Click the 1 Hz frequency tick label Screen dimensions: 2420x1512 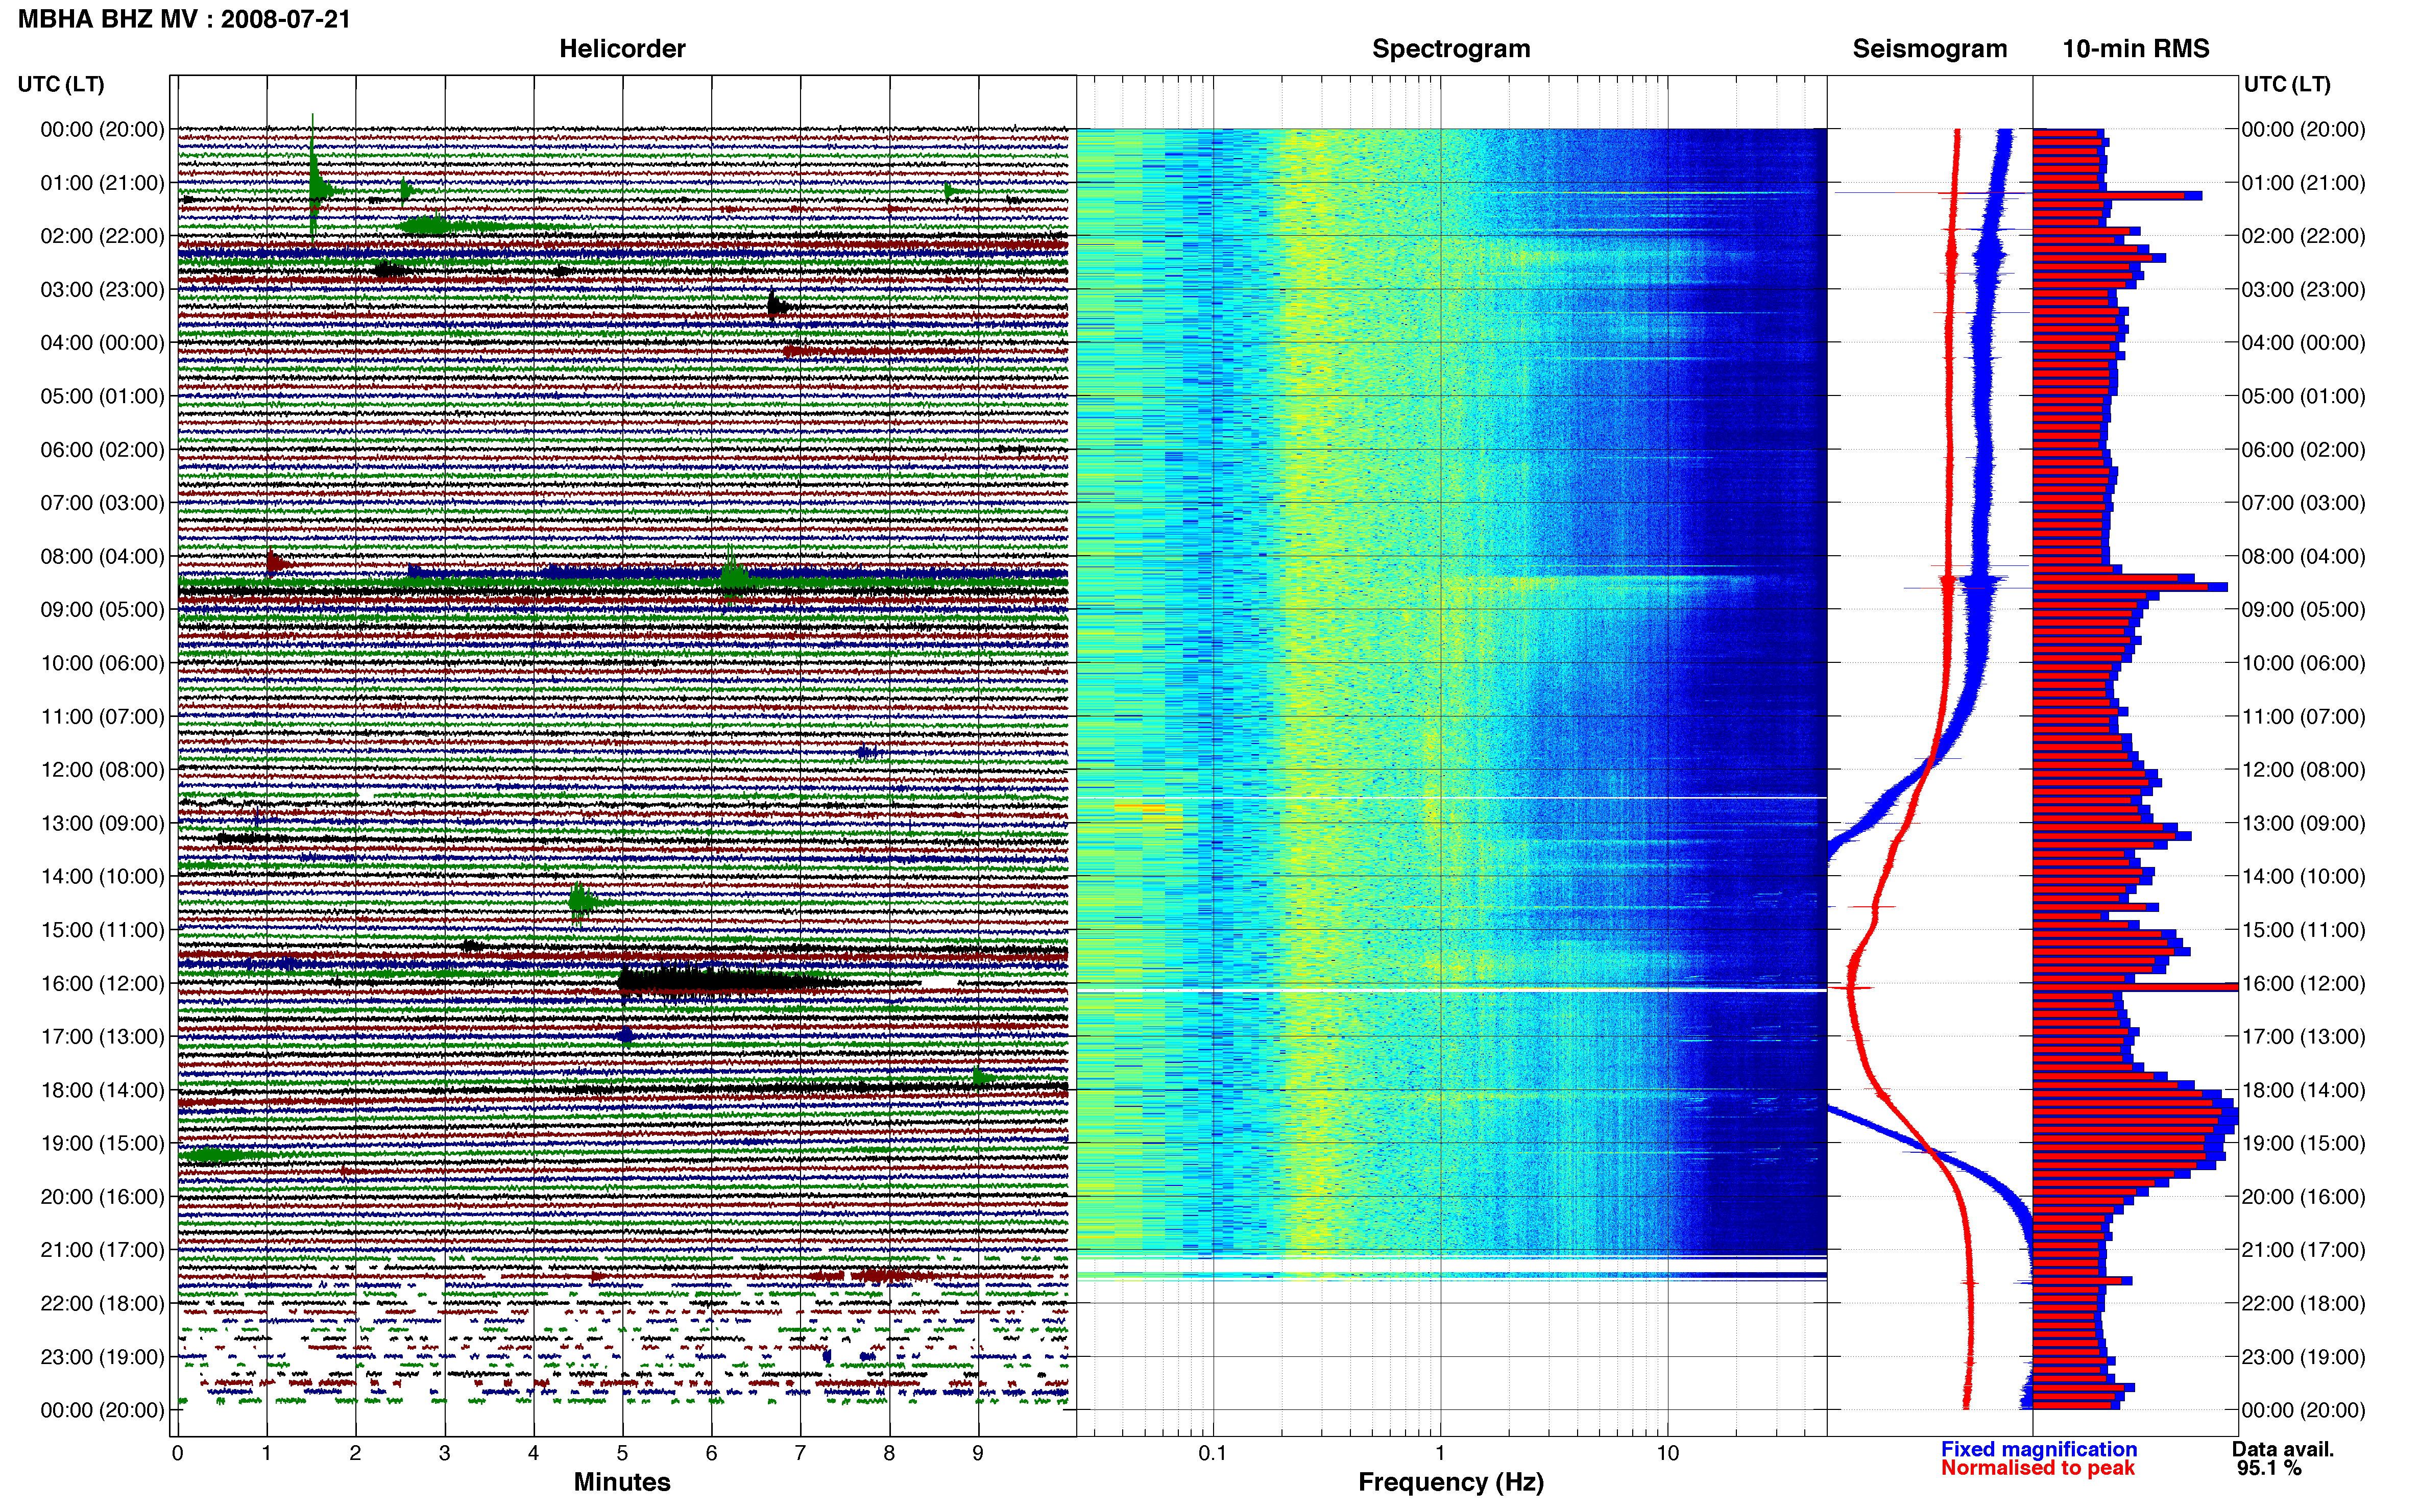pos(1440,1453)
